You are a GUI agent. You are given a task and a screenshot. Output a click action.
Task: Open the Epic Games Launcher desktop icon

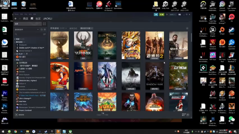pyautogui.click(x=232, y=6)
